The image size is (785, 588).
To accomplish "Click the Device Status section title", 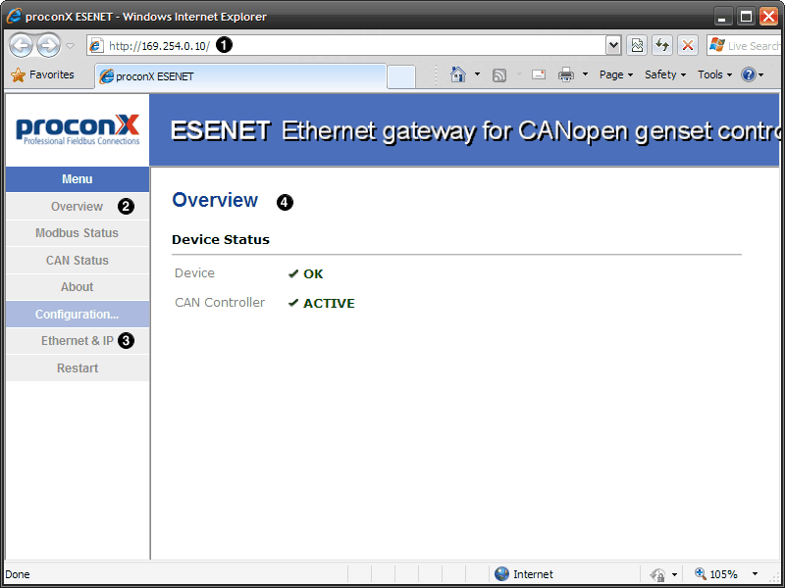I will point(220,240).
